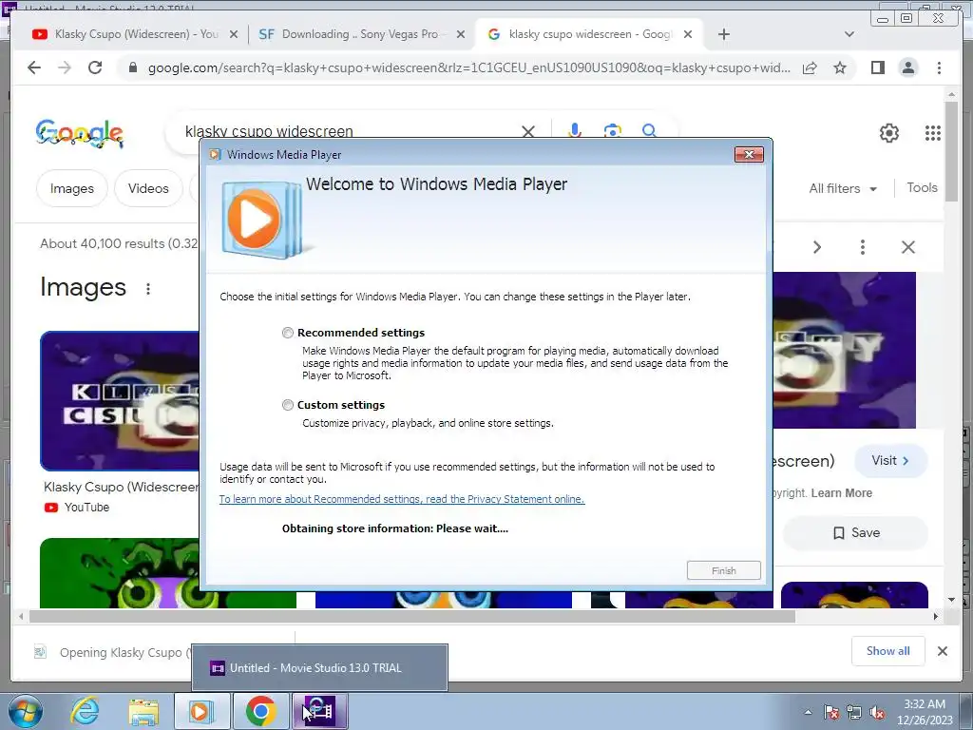
Task: Open Chrome profile avatar
Action: [x=907, y=67]
